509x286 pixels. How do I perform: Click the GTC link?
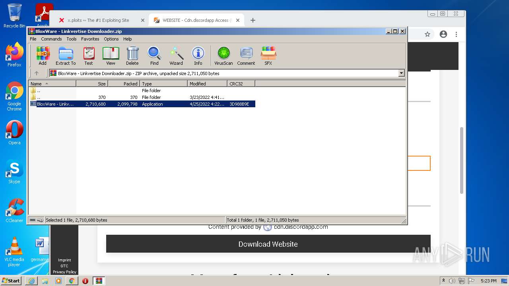pos(64,266)
